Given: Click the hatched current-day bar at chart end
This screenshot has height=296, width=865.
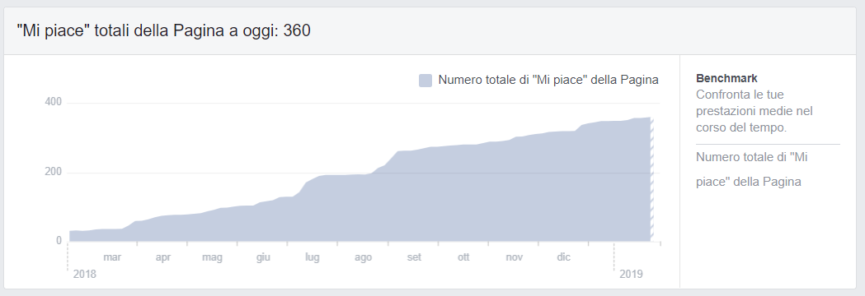Looking at the screenshot, I should [651, 178].
